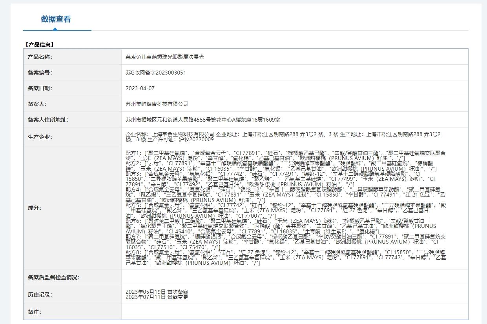This screenshot has width=487, height=324.
Task: Click the 历史记录 row label
Action: pos(40,295)
